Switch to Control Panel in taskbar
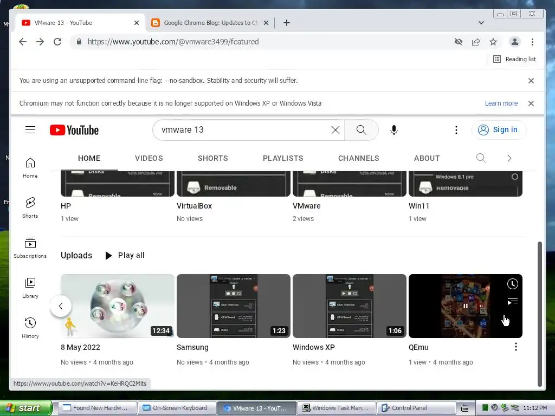The width and height of the screenshot is (555, 416). pos(416,408)
